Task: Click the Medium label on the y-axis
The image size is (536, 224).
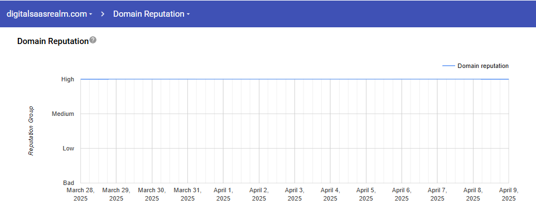Action: click(63, 114)
